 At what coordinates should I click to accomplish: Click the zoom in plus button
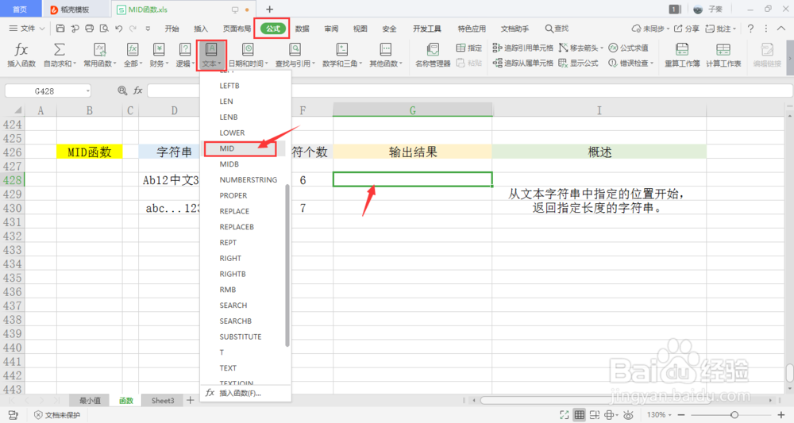click(x=781, y=415)
